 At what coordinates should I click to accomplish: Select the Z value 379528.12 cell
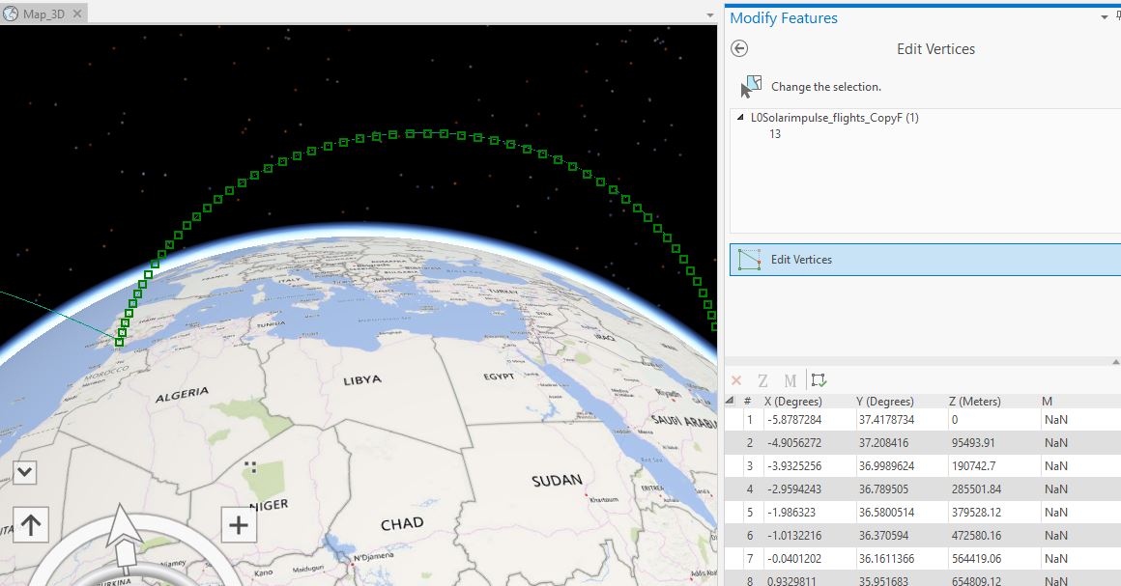click(x=993, y=513)
